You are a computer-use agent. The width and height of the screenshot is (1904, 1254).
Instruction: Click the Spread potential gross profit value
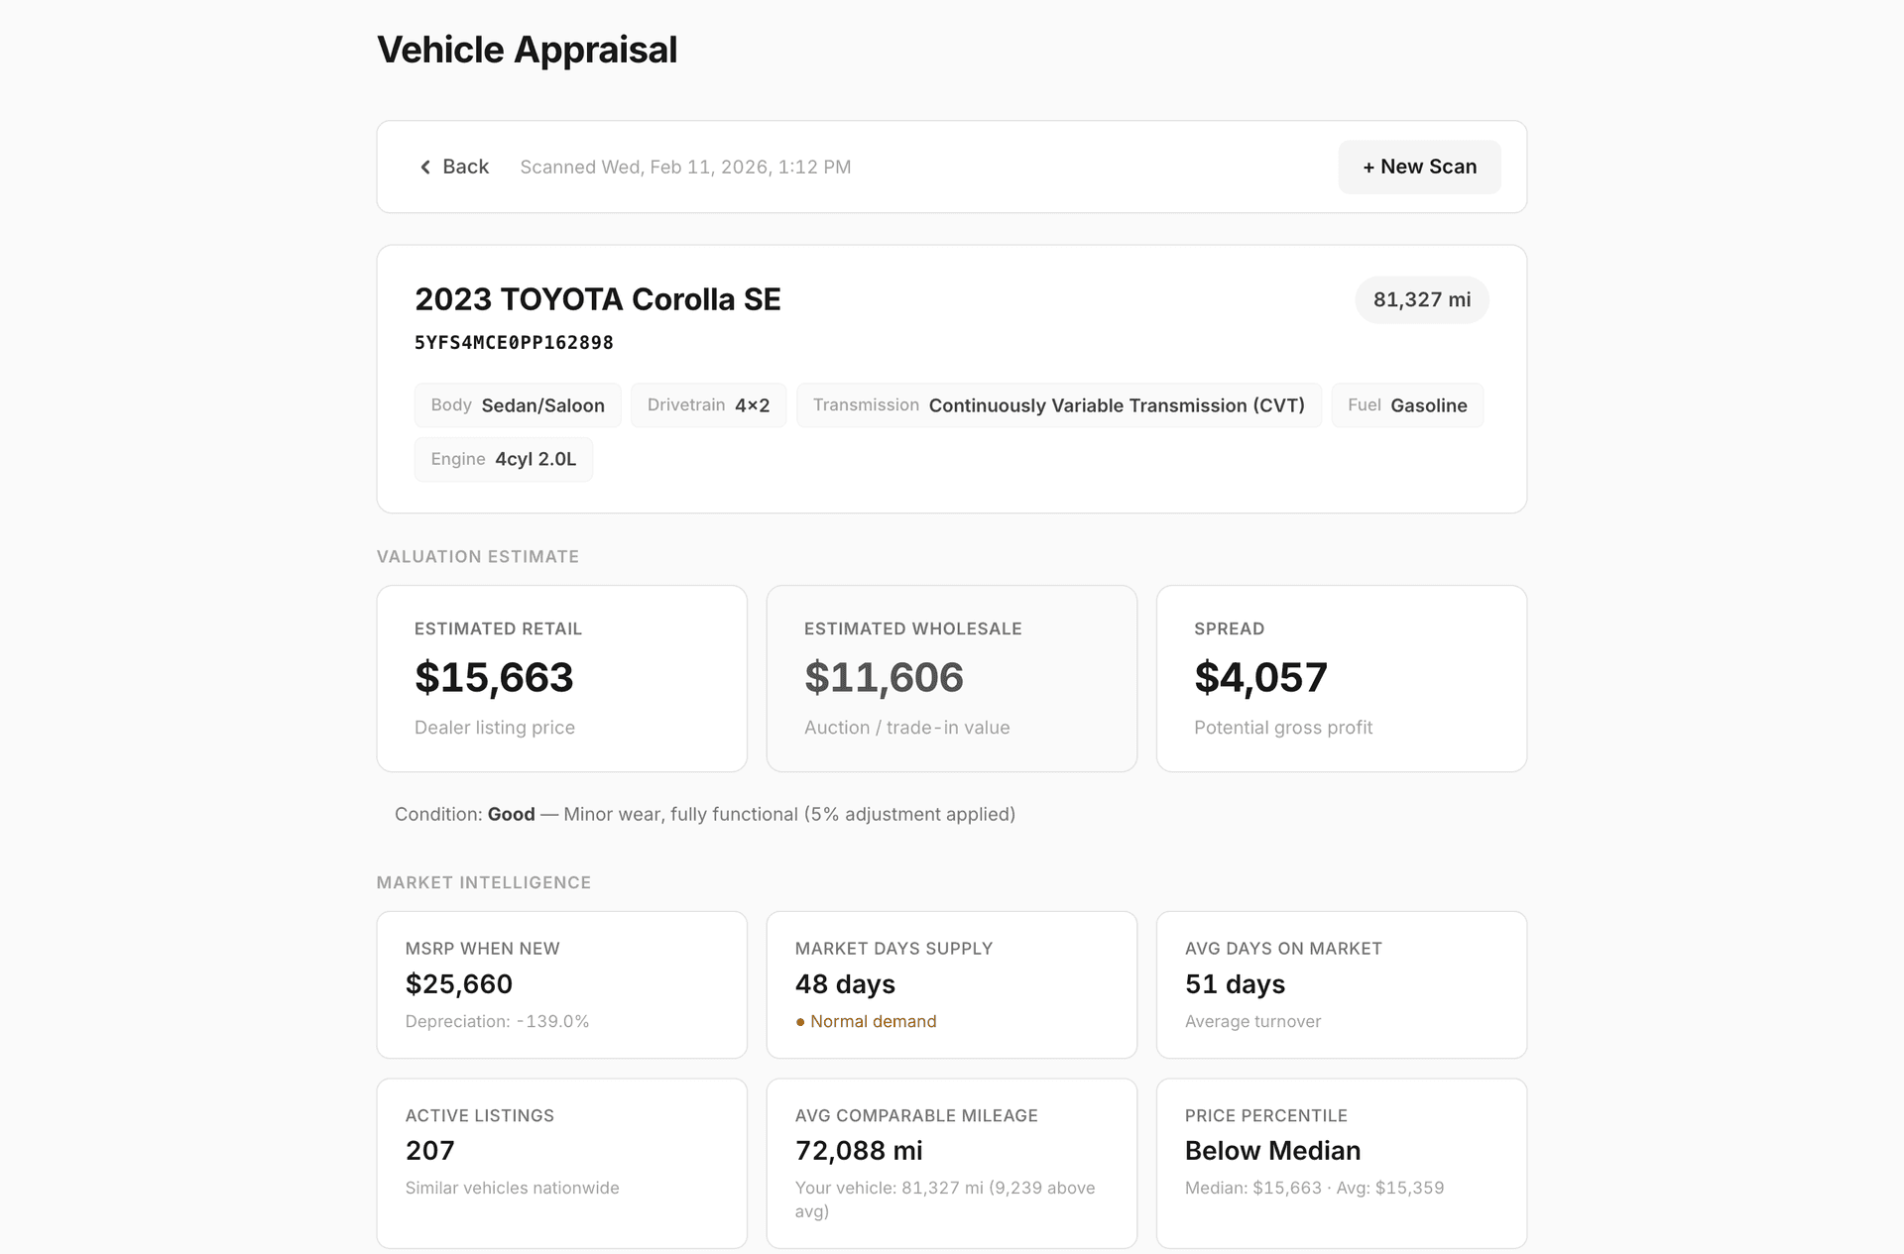(1260, 677)
